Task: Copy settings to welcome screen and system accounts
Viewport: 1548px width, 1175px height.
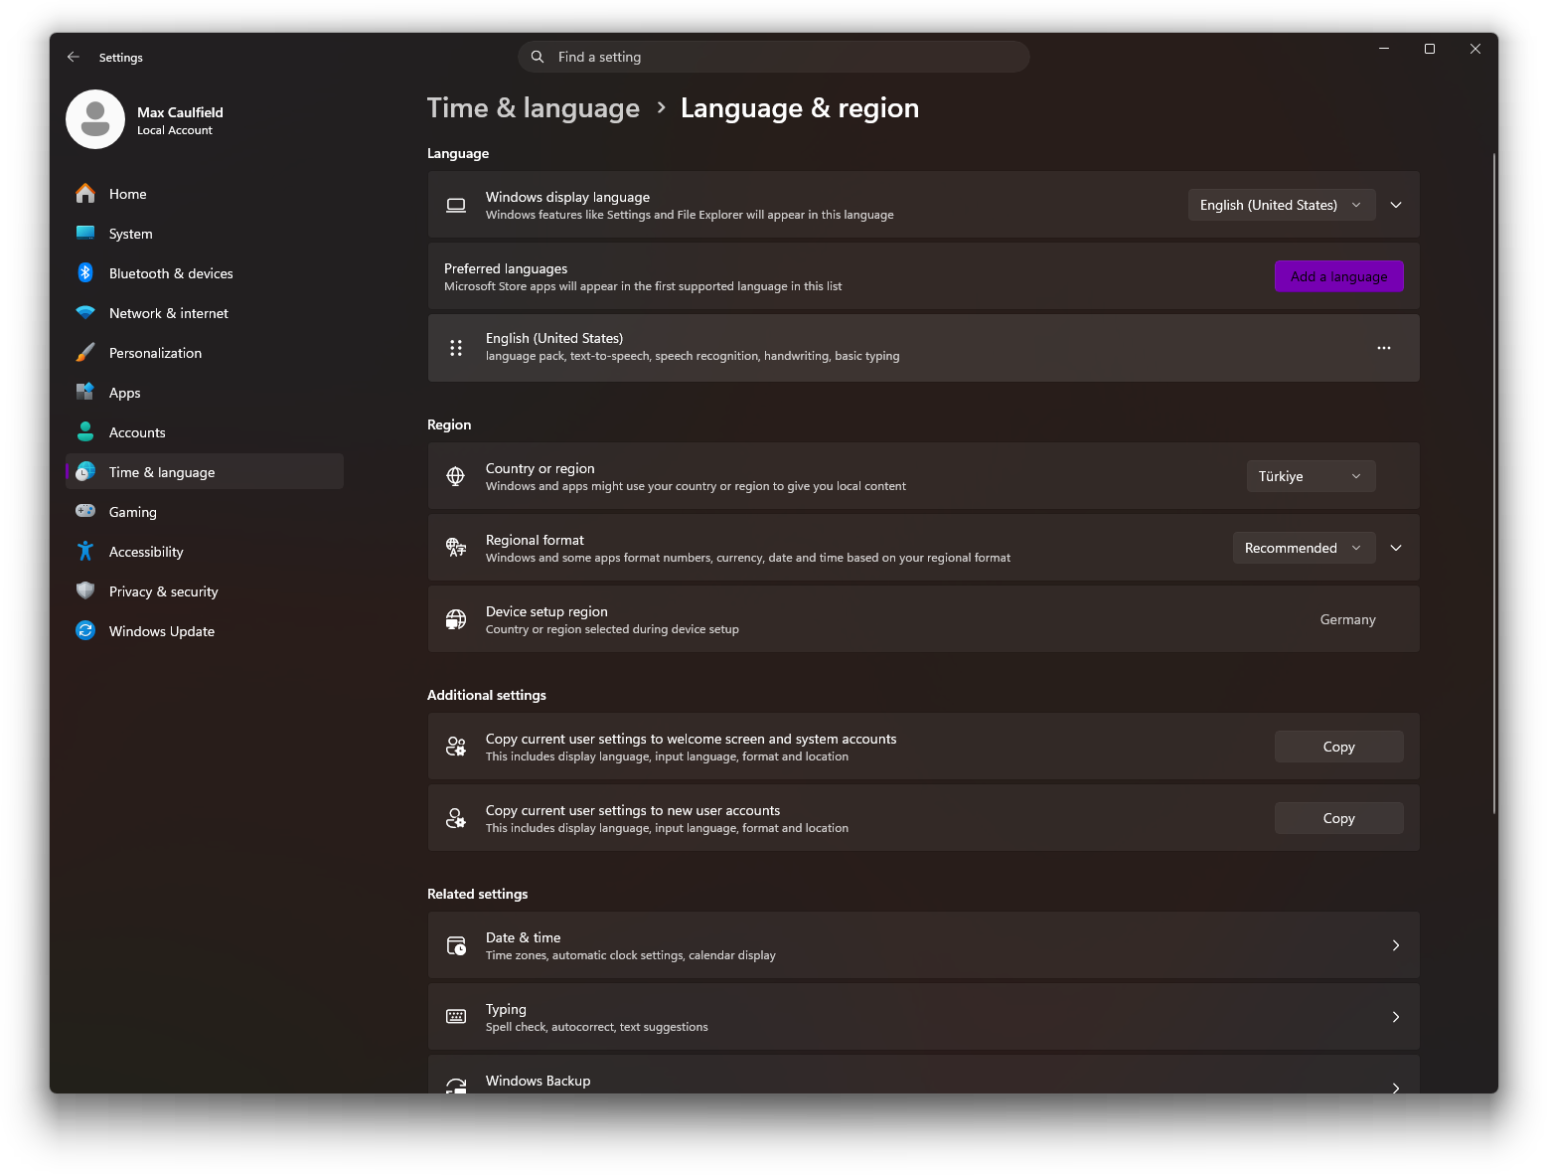Action: 1338,747
